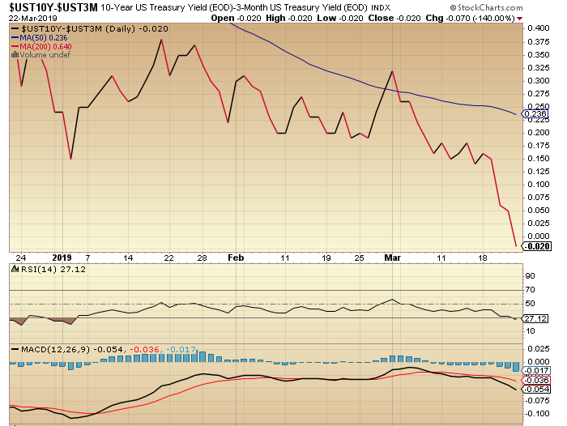Click the 24 date label on the axis
The image size is (567, 426).
click(x=21, y=258)
